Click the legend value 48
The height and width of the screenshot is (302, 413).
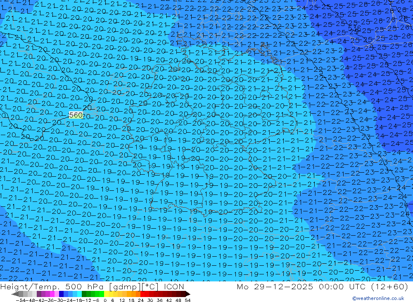pos(178,300)
